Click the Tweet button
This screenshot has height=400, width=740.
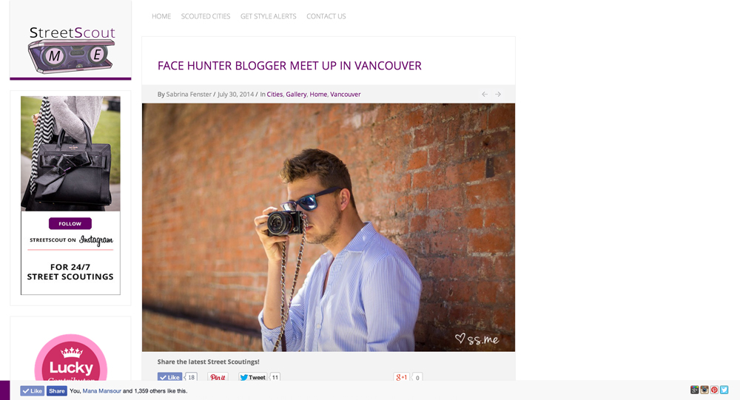[x=253, y=377]
